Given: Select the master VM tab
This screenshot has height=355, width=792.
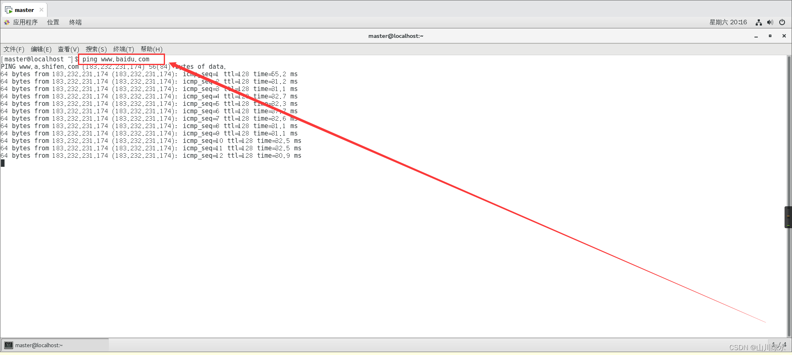Looking at the screenshot, I should pyautogui.click(x=24, y=10).
